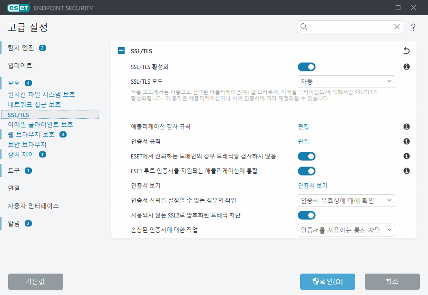Open help via the question mark icon

pos(413,27)
